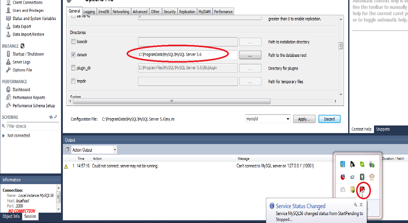Click the beige mushroom-shaped tray icon
The height and width of the screenshot is (223, 408).
372,177
